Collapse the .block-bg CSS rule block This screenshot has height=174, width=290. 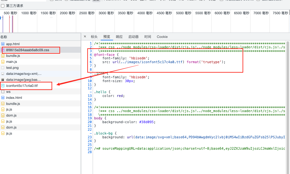pos(91,133)
